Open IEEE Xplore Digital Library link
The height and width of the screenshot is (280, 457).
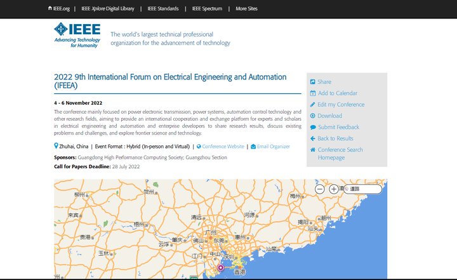[108, 9]
